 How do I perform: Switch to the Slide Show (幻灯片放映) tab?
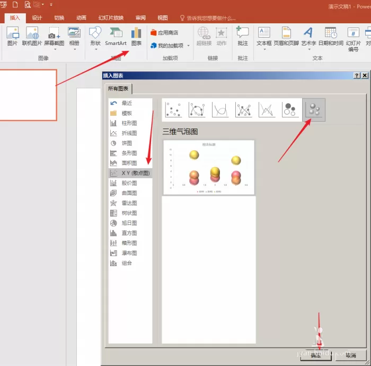pos(111,18)
